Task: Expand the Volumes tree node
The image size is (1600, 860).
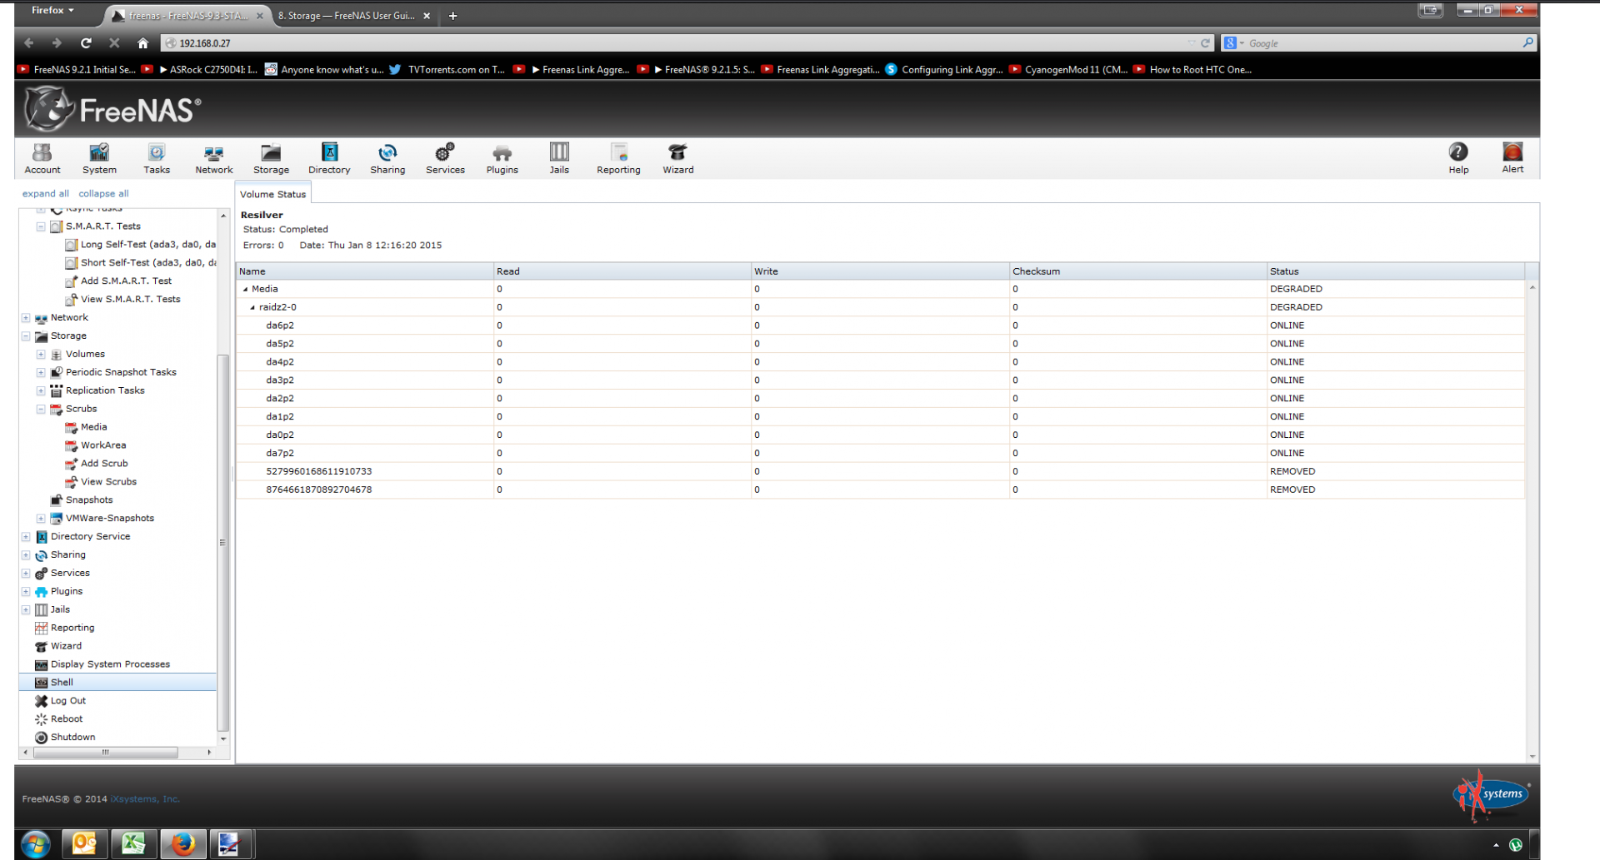Action: coord(41,355)
